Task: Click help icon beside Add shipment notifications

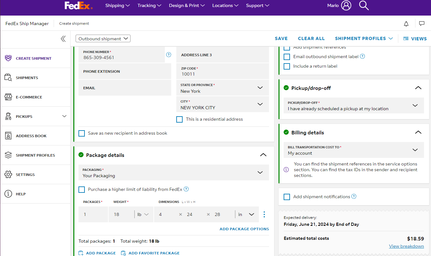Action: [354, 197]
